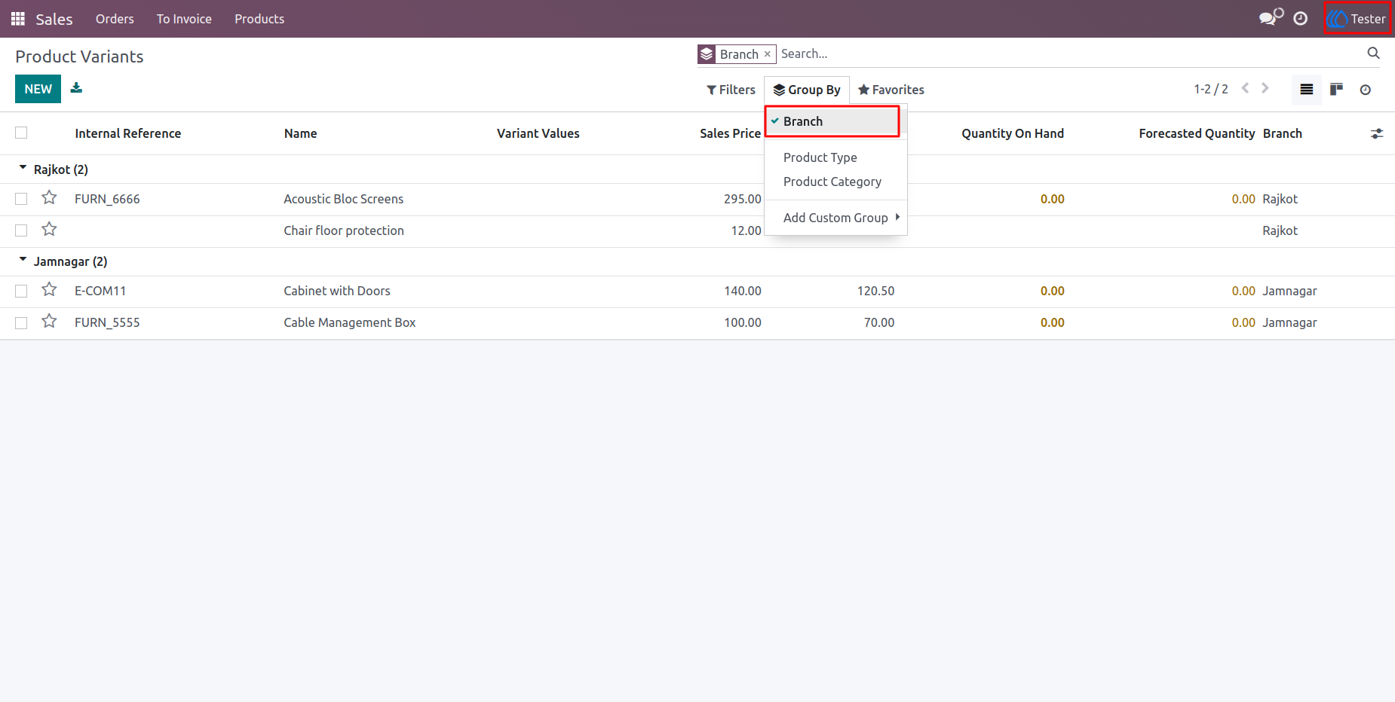Open the Products menu

[x=259, y=19]
